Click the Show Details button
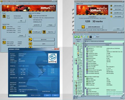Screen dimensions: 125x100 [x=118, y=16]
